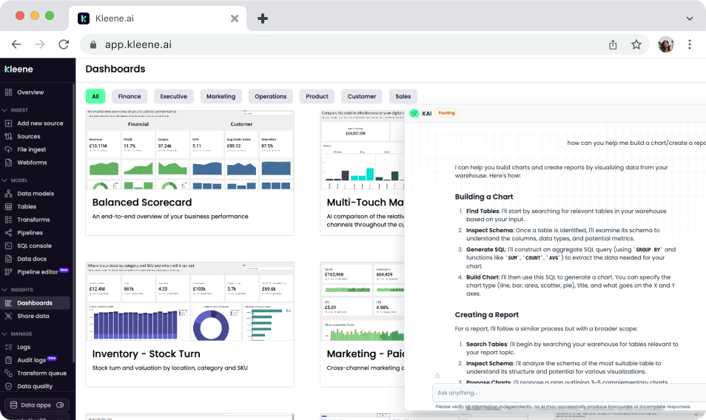The image size is (706, 420).
Task: Select the Executive filter tab
Action: [x=173, y=96]
